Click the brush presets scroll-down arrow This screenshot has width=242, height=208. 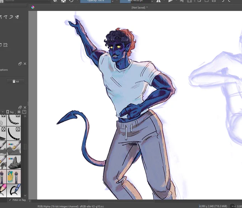25,196
